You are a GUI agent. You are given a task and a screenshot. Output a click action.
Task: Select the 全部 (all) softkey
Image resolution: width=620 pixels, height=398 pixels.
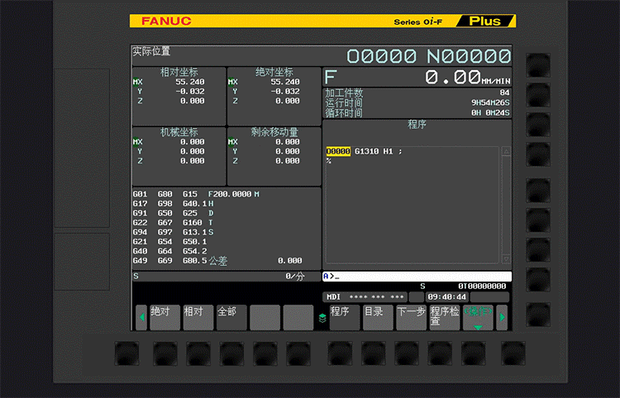tap(231, 317)
